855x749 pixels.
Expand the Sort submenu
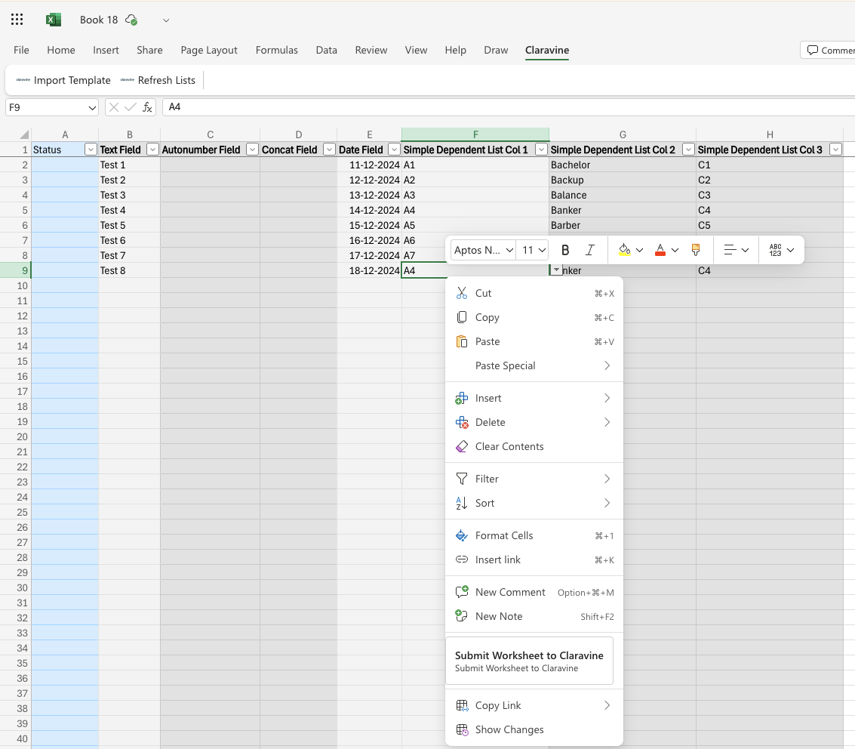tap(534, 503)
